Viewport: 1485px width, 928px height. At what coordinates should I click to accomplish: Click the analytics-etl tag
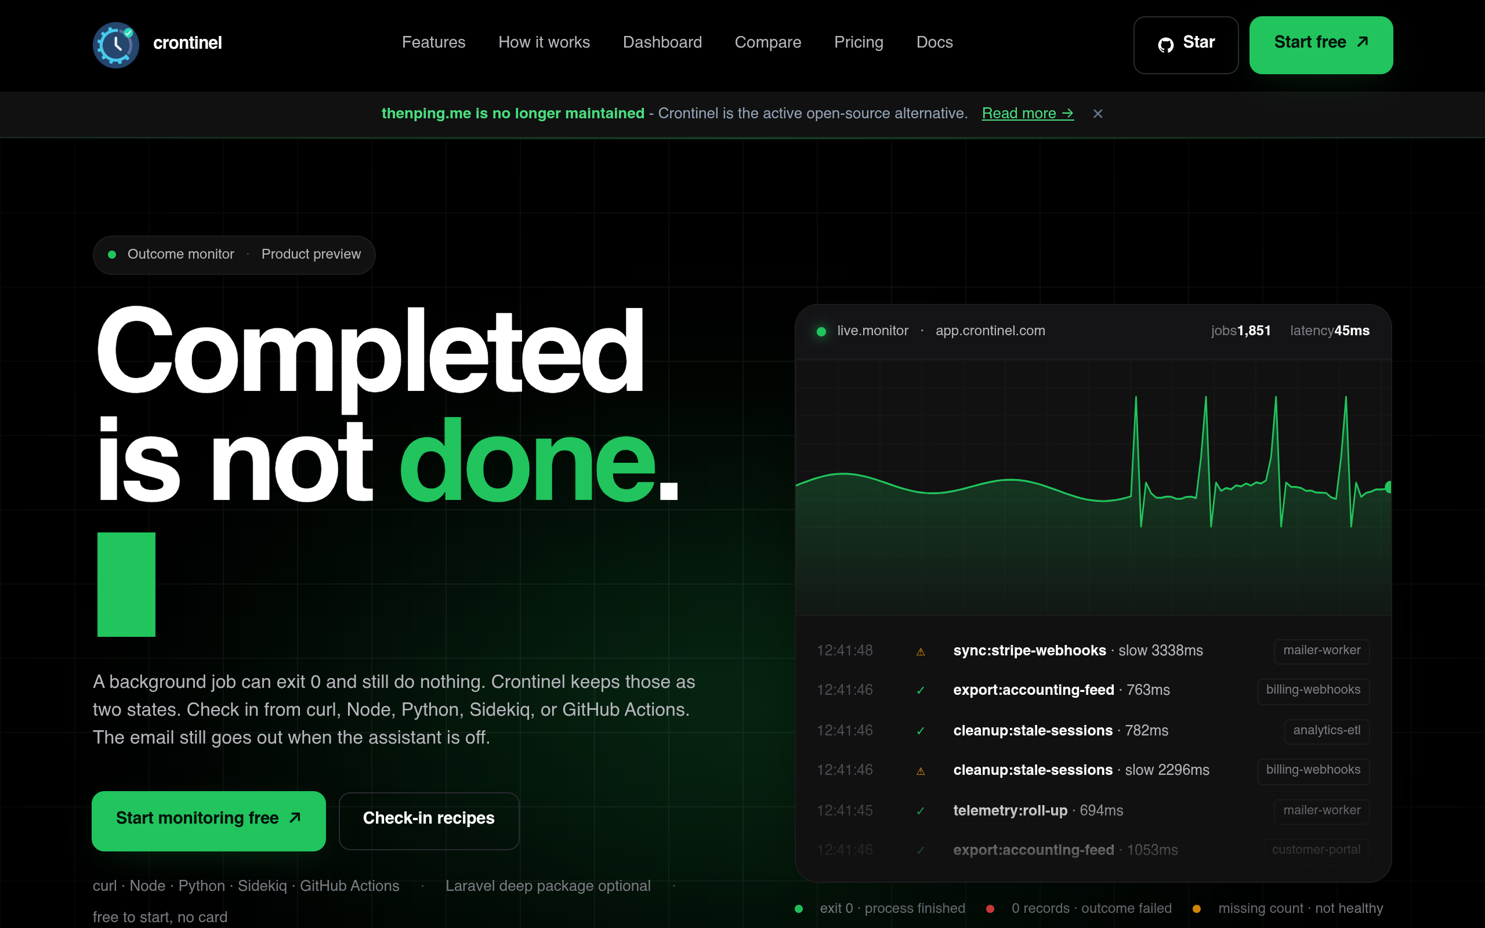1327,730
